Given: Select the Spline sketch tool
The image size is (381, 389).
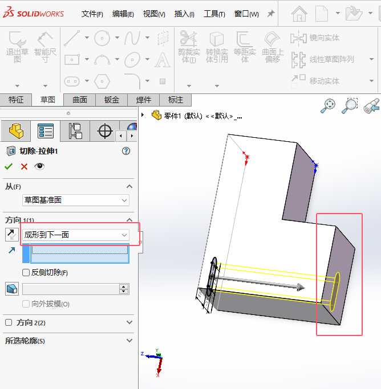Looking at the screenshot, I should (x=132, y=38).
